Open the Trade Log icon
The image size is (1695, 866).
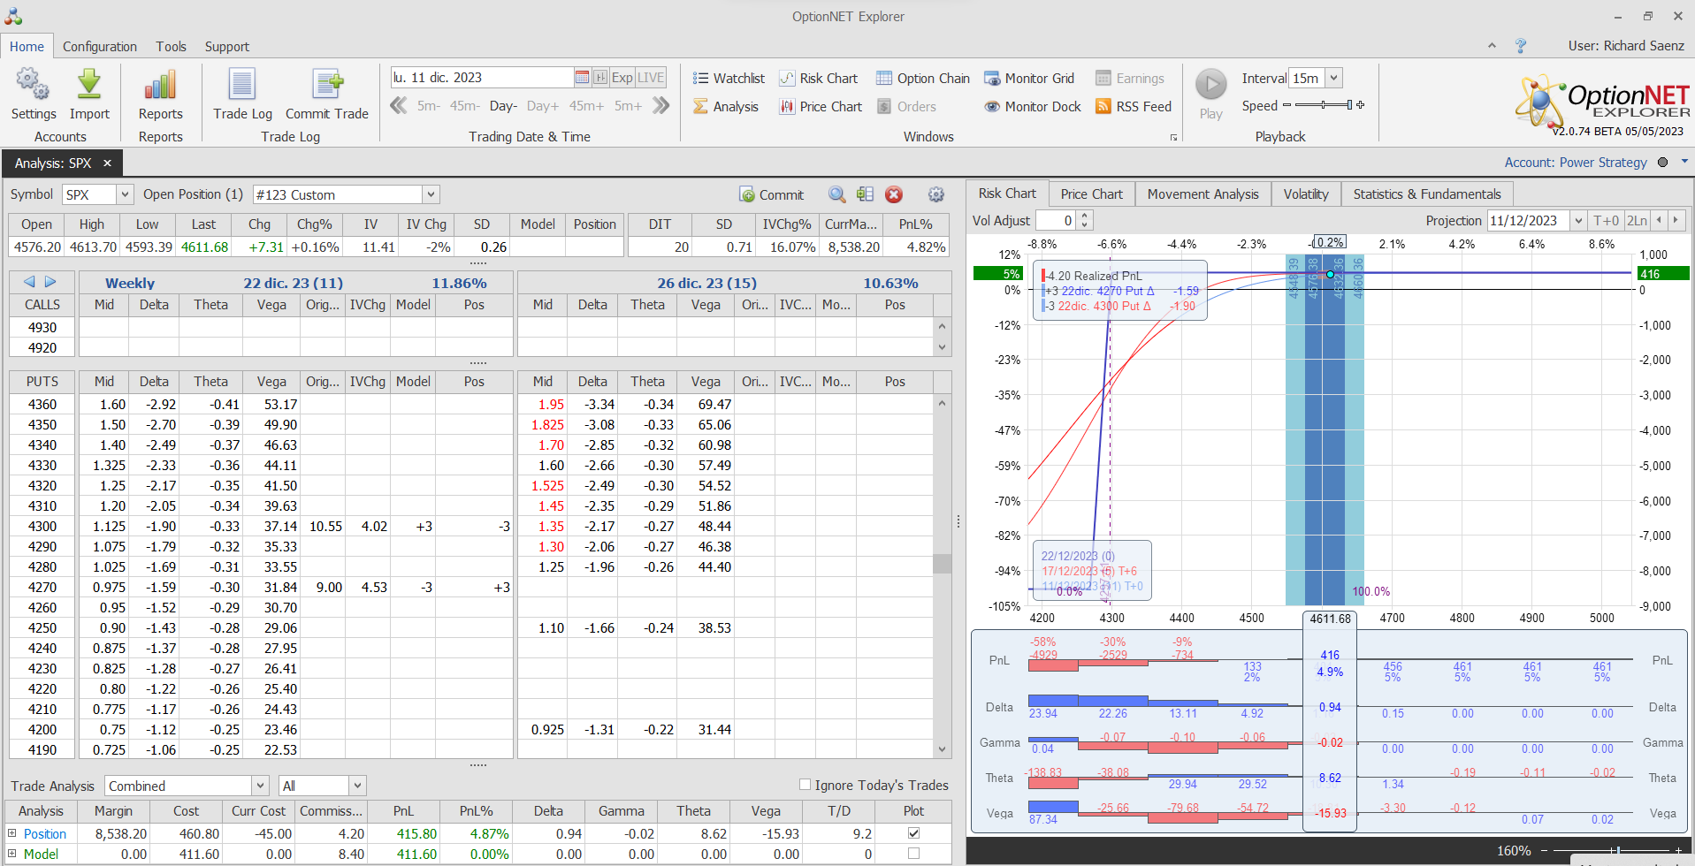(x=242, y=86)
